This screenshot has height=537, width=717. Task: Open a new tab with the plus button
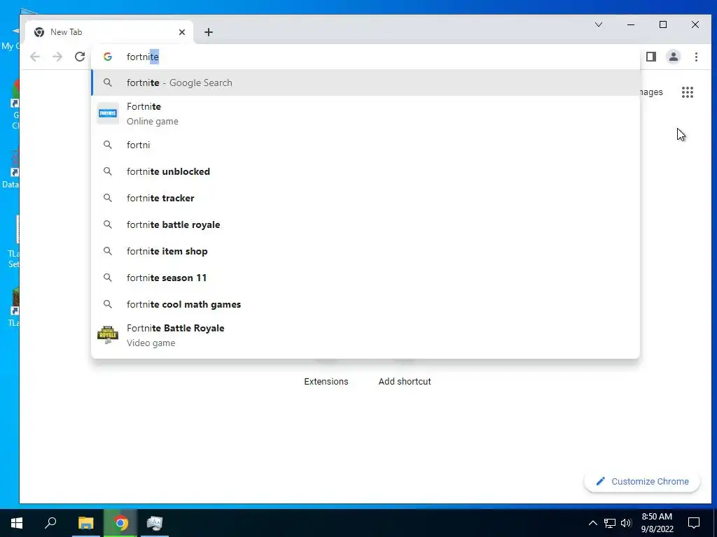(209, 32)
